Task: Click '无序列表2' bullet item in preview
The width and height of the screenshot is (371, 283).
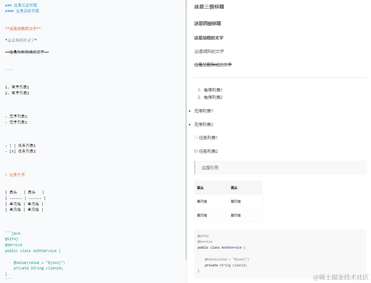Action: [204, 125]
